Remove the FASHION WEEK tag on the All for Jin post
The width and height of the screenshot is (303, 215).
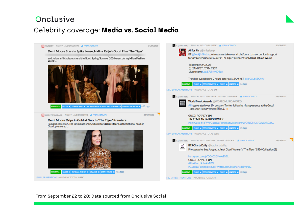coord(217,84)
